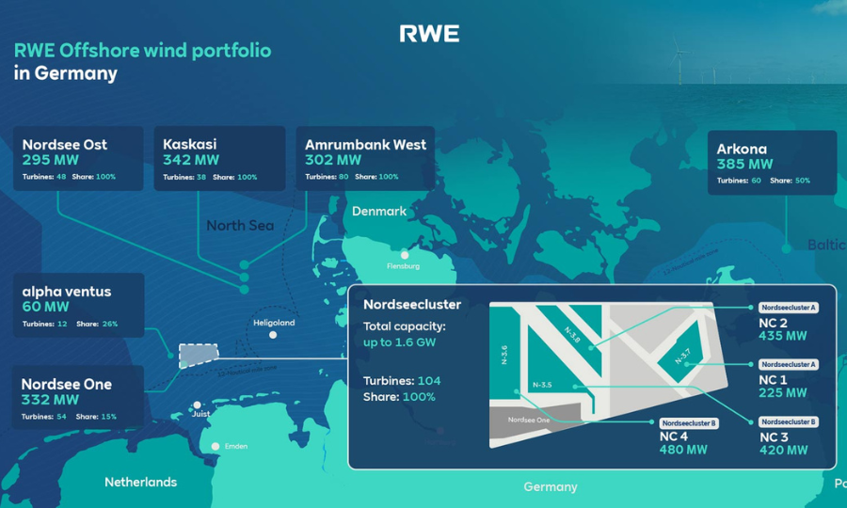Screen dimensions: 847x508
Task: Open the Nordsee One 332 MW card
Action: (x=78, y=397)
